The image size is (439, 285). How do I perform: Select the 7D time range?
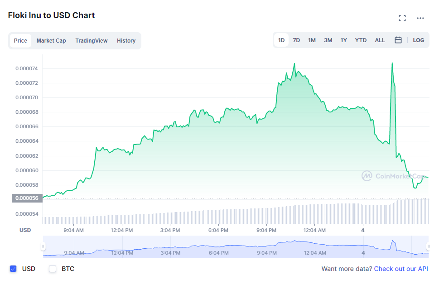[296, 40]
